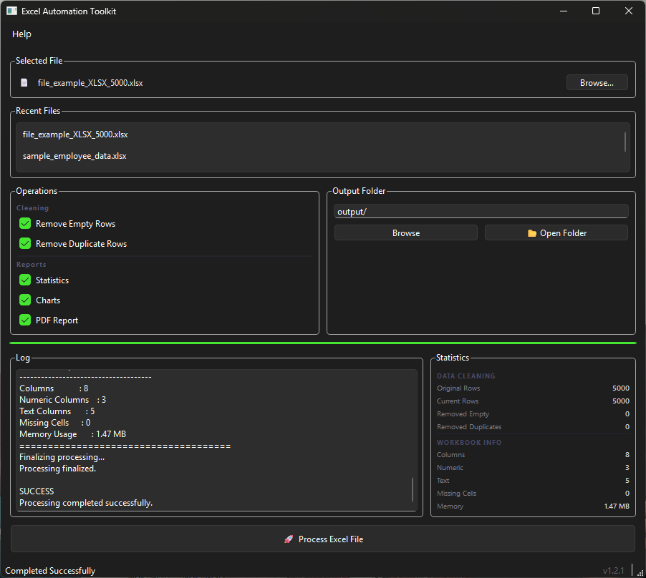Click the Completed Successfully status text
The height and width of the screenshot is (578, 646).
[x=50, y=571]
